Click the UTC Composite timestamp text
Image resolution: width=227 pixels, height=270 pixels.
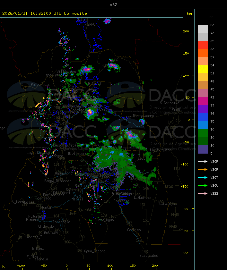click(x=45, y=13)
